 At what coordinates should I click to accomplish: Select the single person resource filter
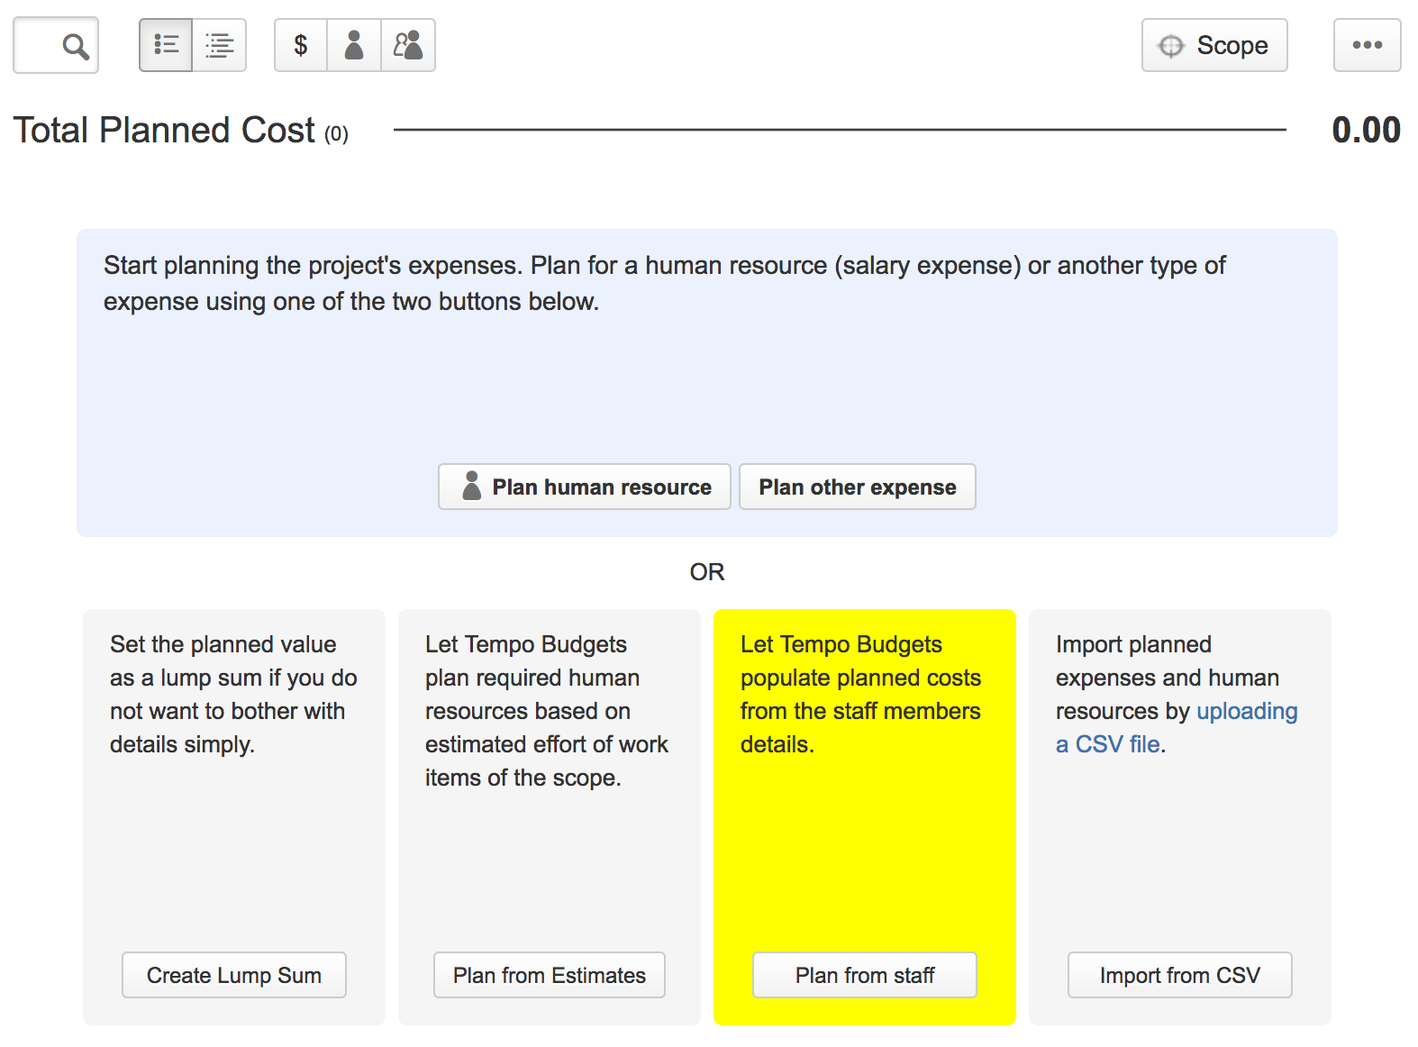click(354, 45)
